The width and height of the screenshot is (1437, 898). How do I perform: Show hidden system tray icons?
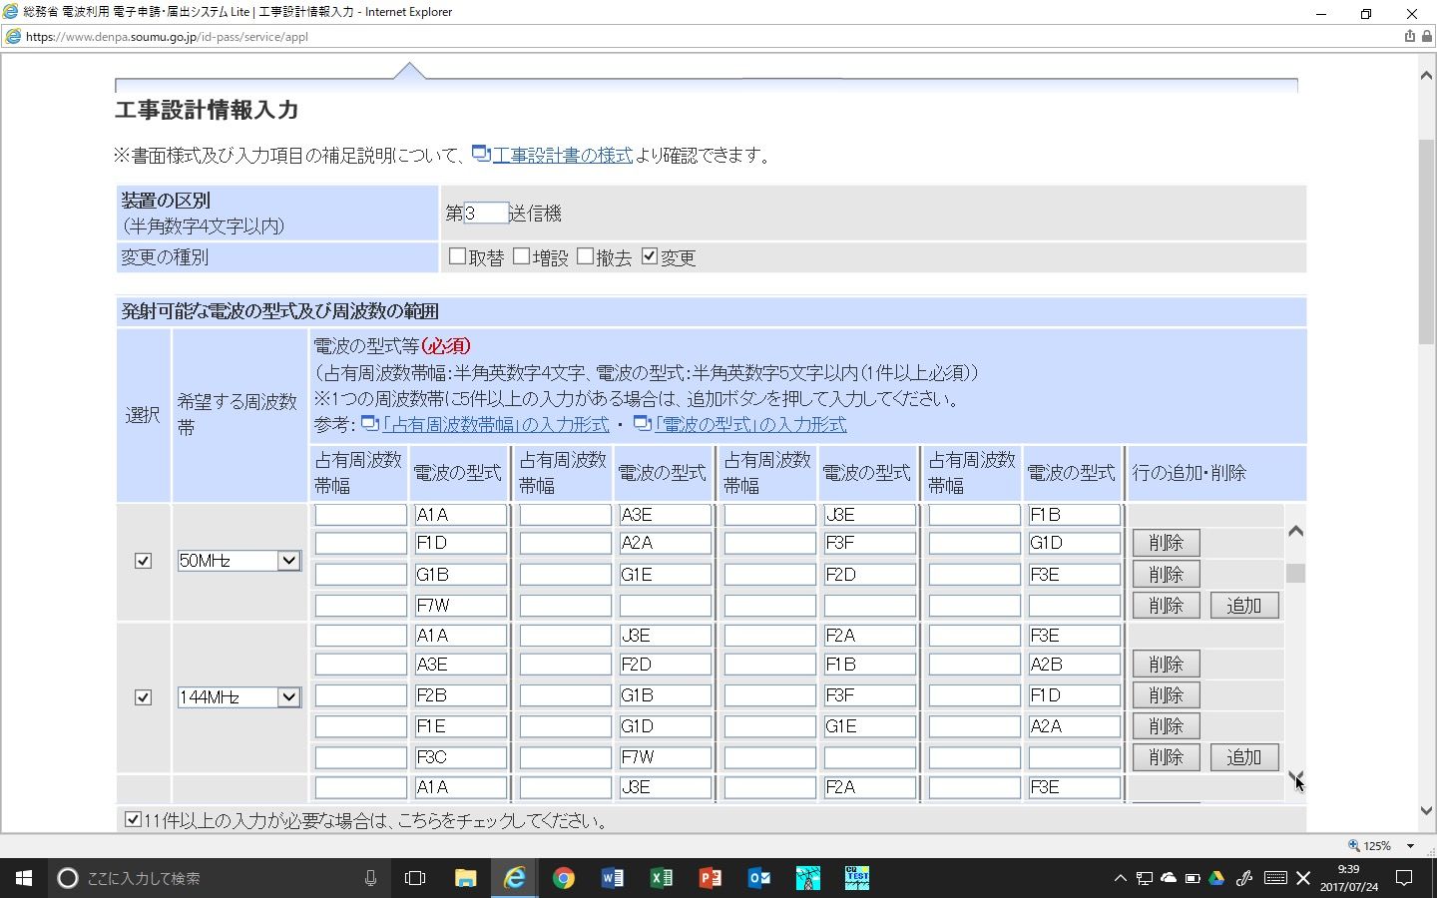1120,878
